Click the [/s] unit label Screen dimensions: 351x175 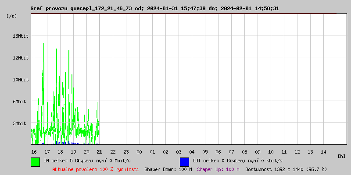(12, 16)
